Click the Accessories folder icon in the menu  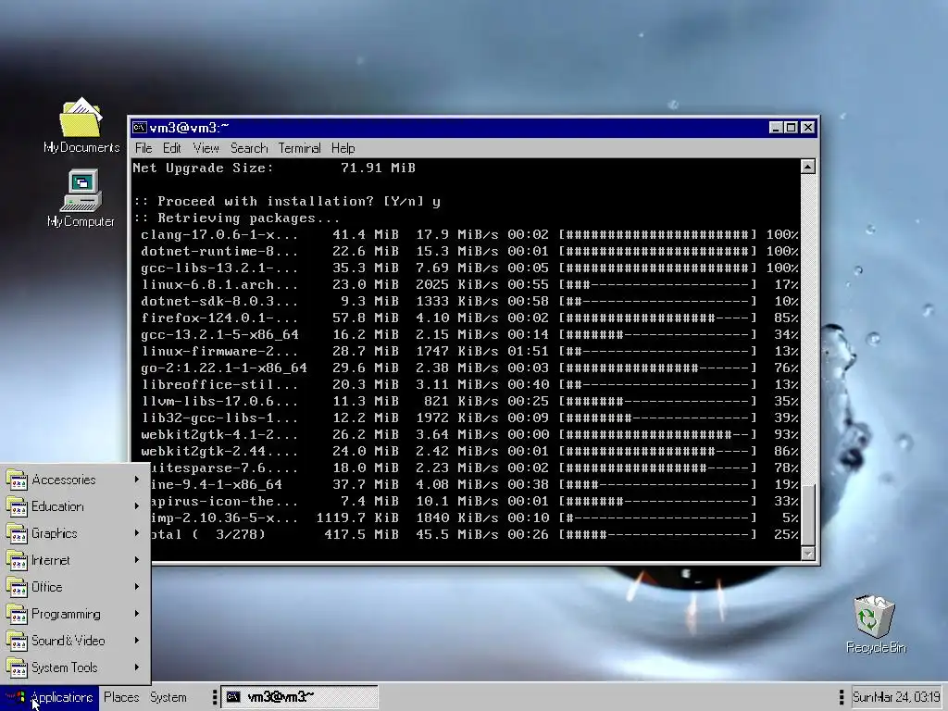click(17, 480)
